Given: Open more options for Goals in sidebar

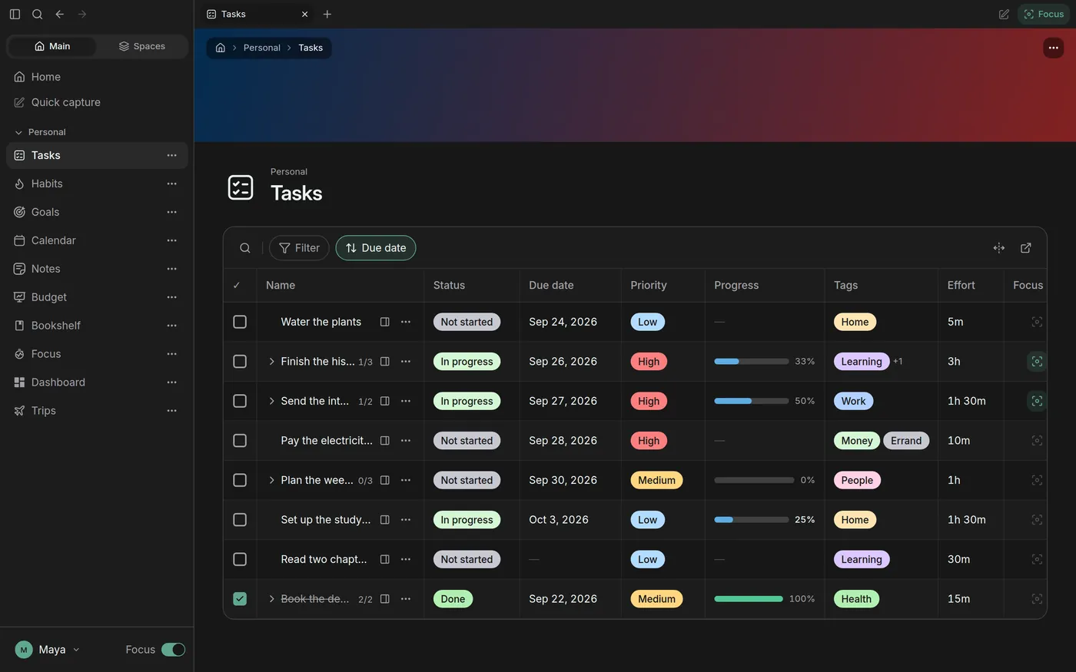Looking at the screenshot, I should click(x=172, y=212).
